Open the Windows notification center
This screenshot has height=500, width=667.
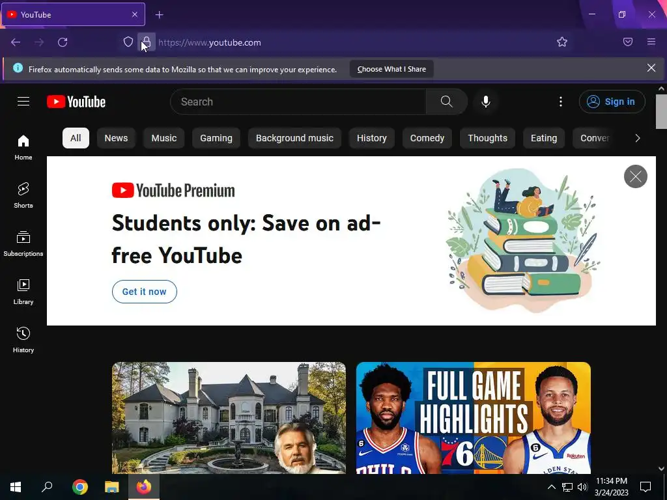point(646,487)
